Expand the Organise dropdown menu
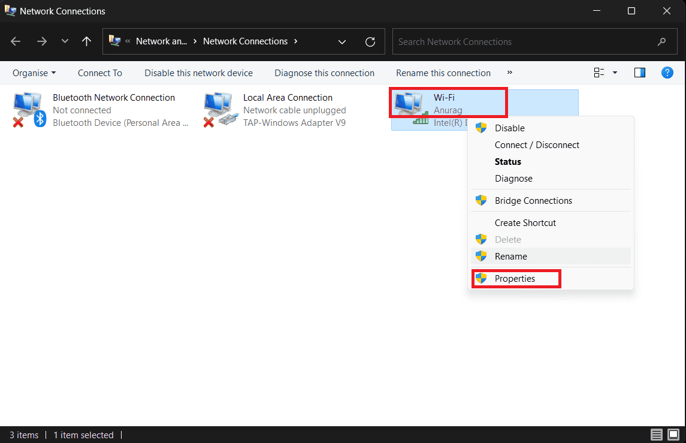The height and width of the screenshot is (443, 686). click(x=34, y=73)
